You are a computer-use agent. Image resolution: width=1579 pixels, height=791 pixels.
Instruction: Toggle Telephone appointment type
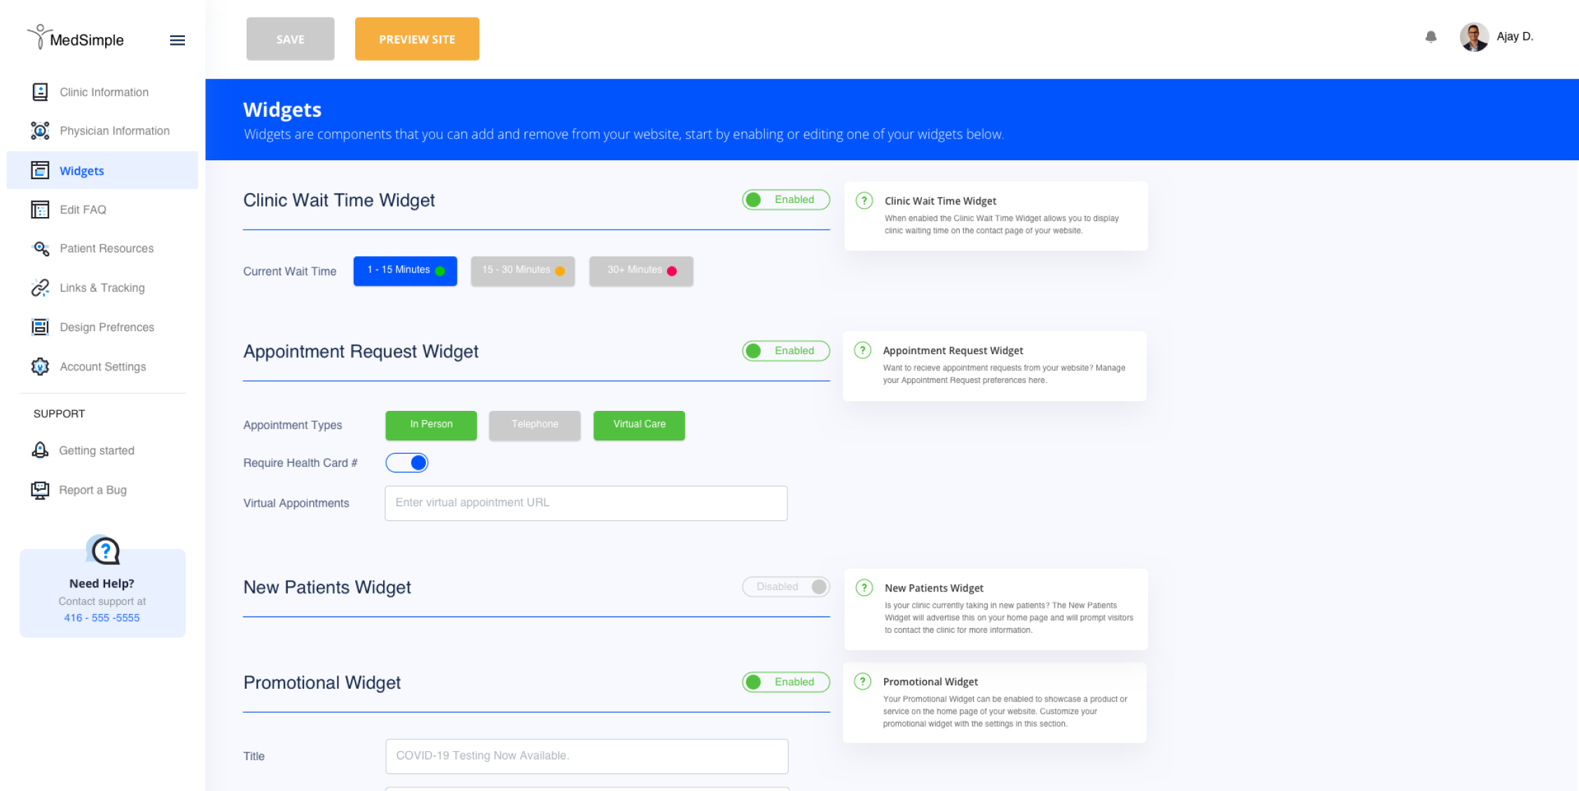535,425
